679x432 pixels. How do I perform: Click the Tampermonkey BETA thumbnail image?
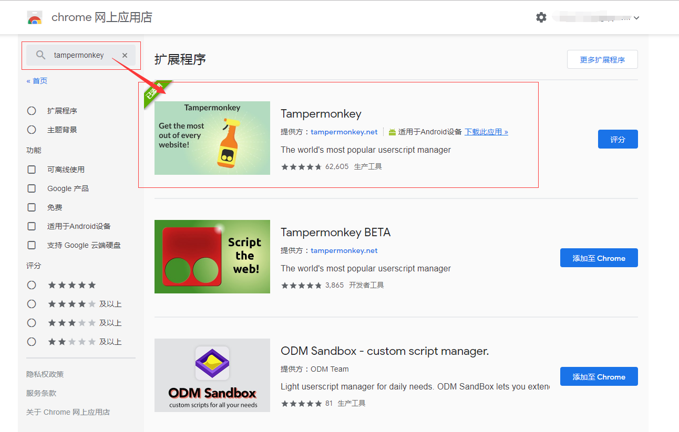(x=212, y=257)
